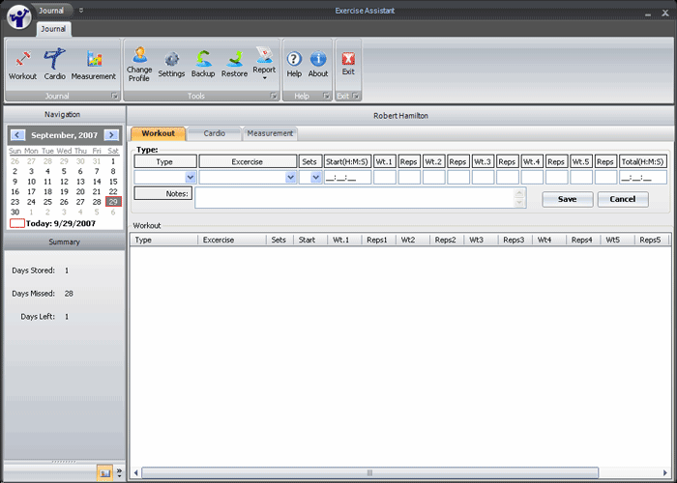Click the Notes scroll up arrow
Image resolution: width=677 pixels, height=483 pixels.
coord(520,193)
